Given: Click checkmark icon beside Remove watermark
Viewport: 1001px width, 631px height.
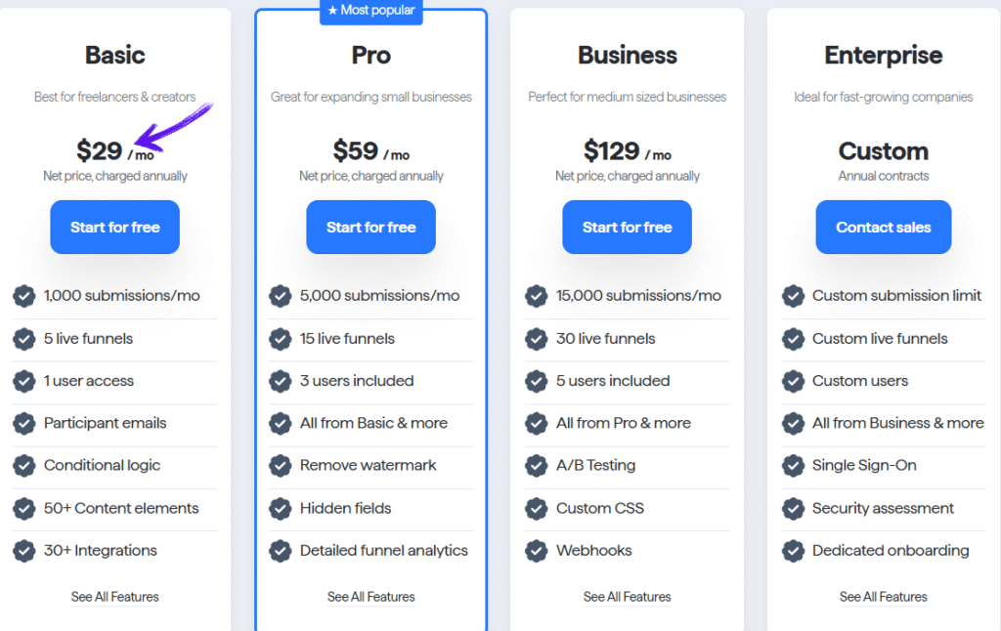Looking at the screenshot, I should pyautogui.click(x=281, y=466).
